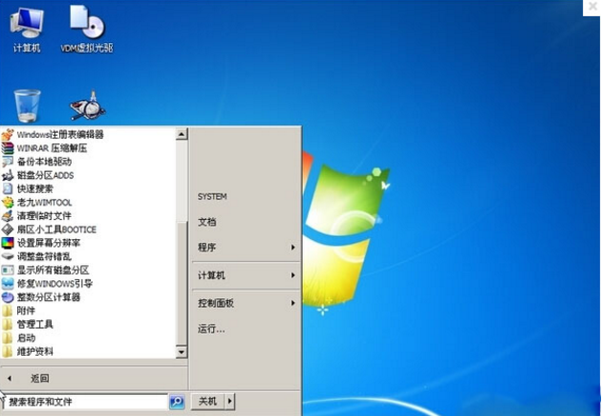Select the 磁盘分区ADDS text entry

coord(45,175)
